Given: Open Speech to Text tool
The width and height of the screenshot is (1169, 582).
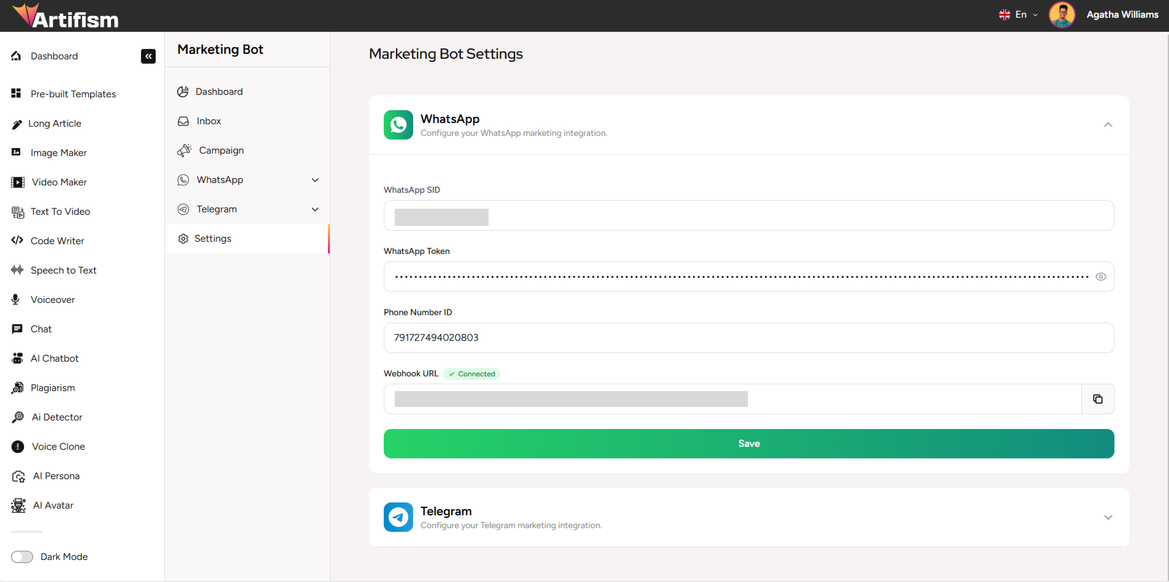Looking at the screenshot, I should (63, 270).
